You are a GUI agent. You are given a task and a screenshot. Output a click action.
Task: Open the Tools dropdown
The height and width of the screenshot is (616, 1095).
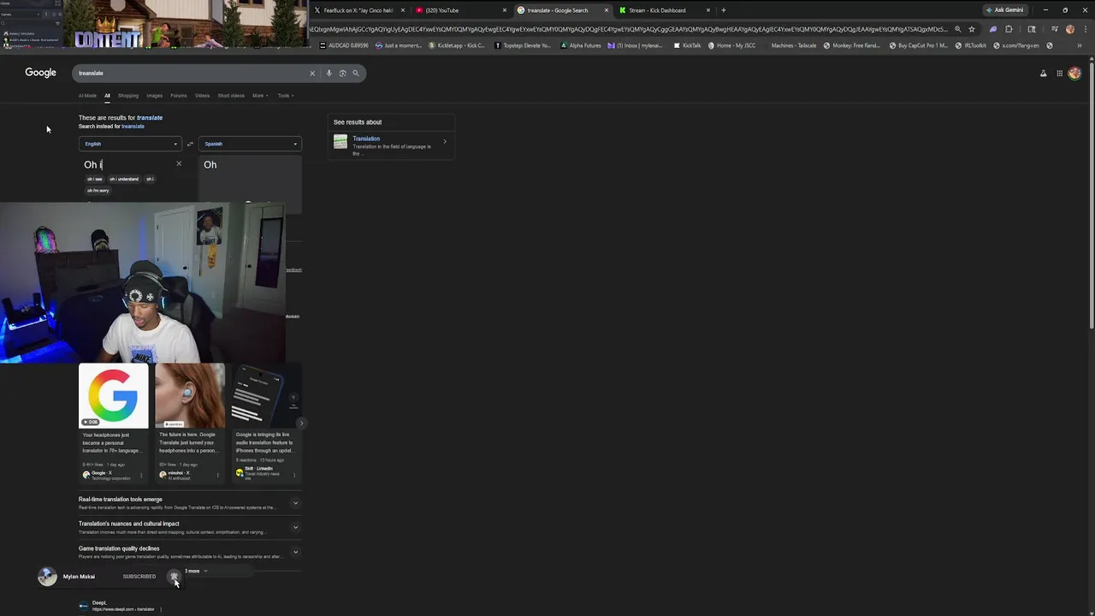click(286, 96)
